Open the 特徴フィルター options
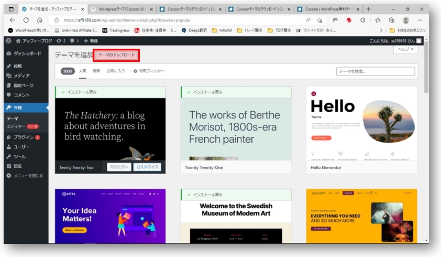This screenshot has width=441, height=257. (149, 71)
